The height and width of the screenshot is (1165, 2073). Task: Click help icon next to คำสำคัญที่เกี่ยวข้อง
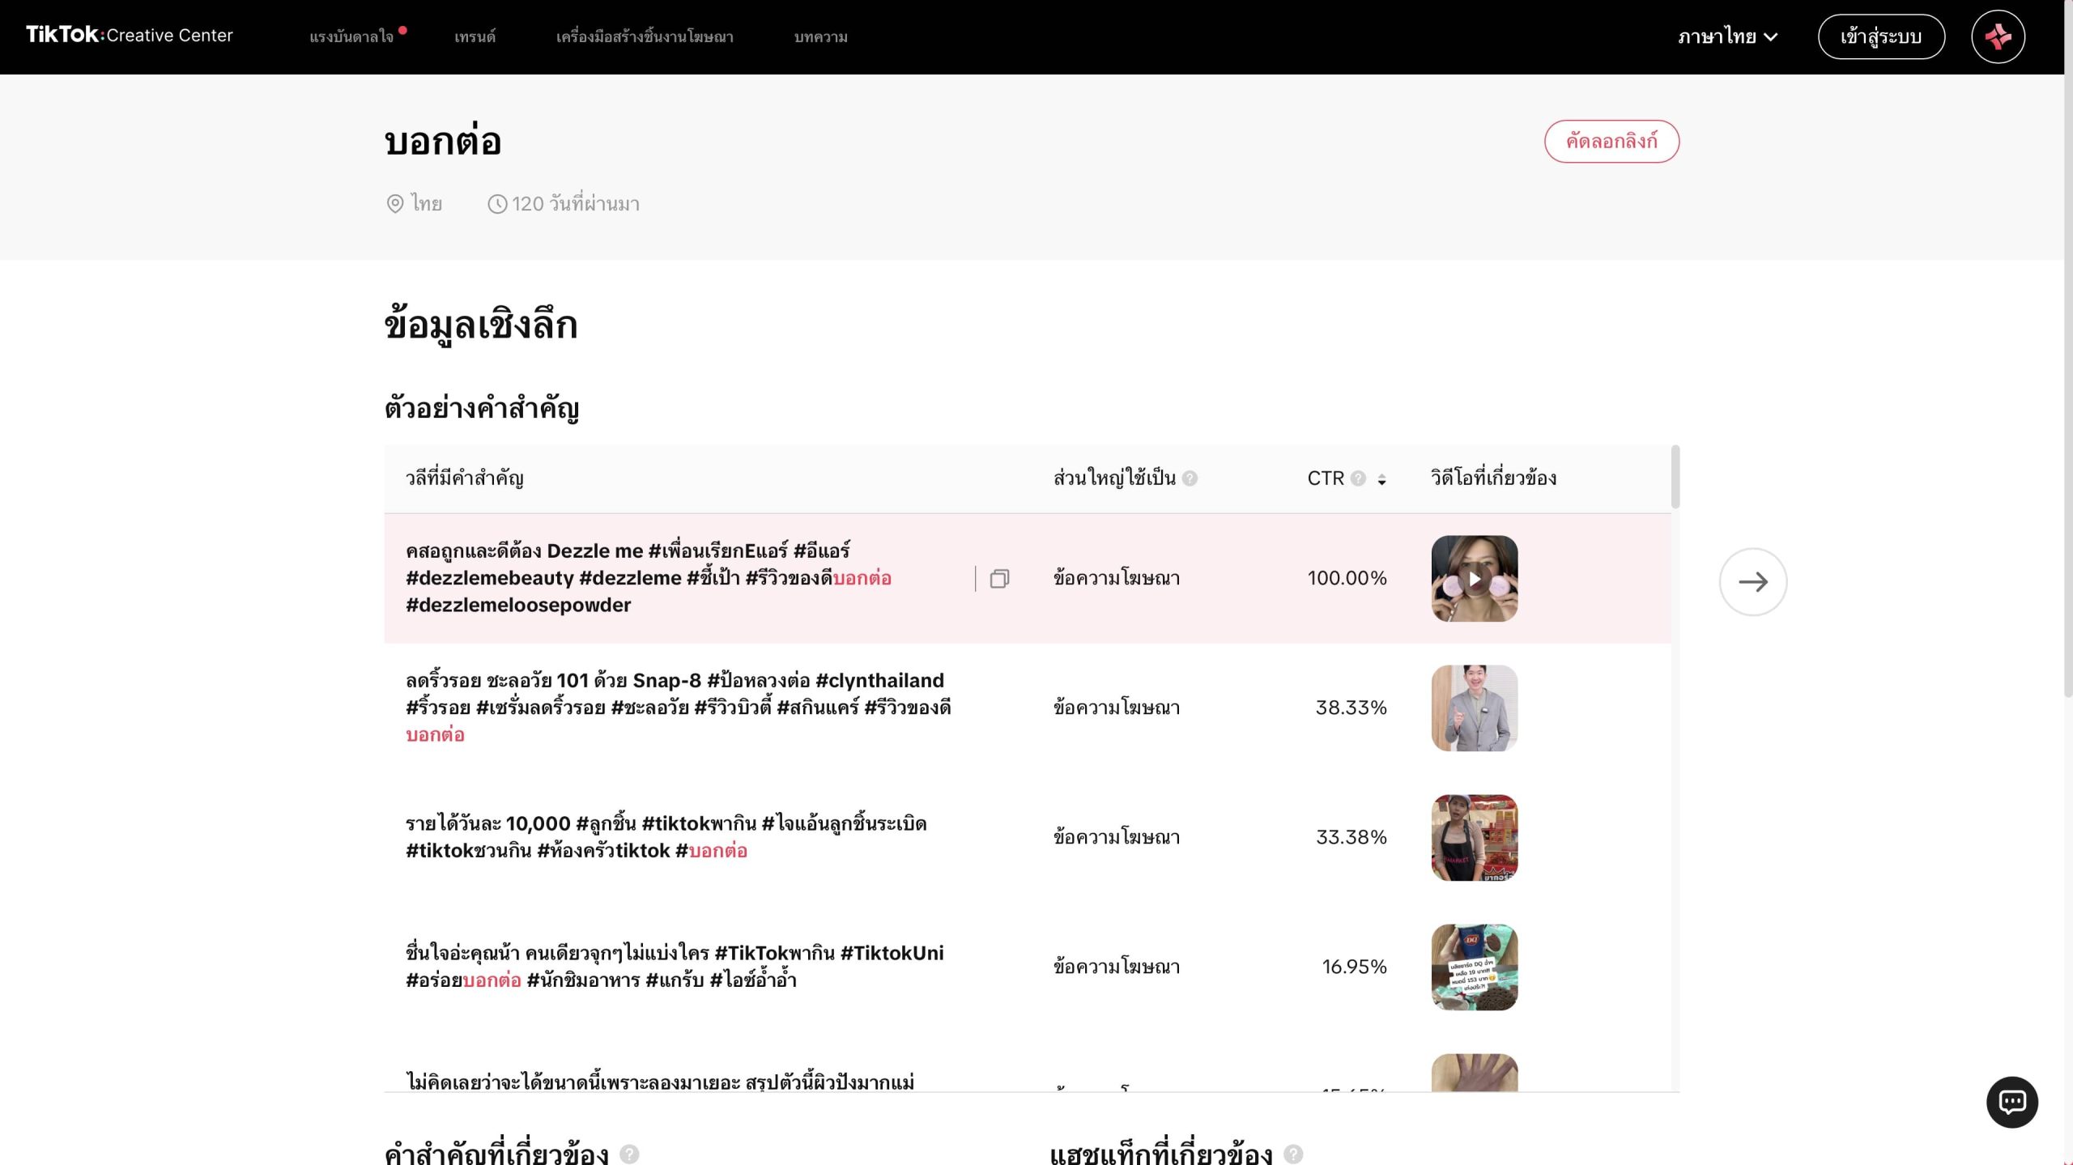629,1154
